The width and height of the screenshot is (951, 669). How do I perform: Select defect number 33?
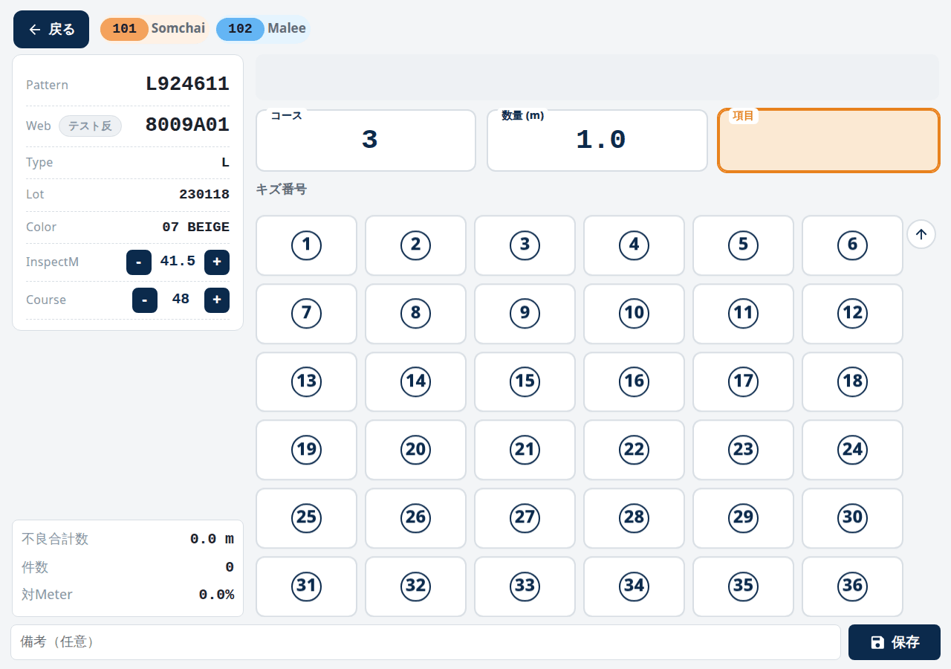click(525, 586)
